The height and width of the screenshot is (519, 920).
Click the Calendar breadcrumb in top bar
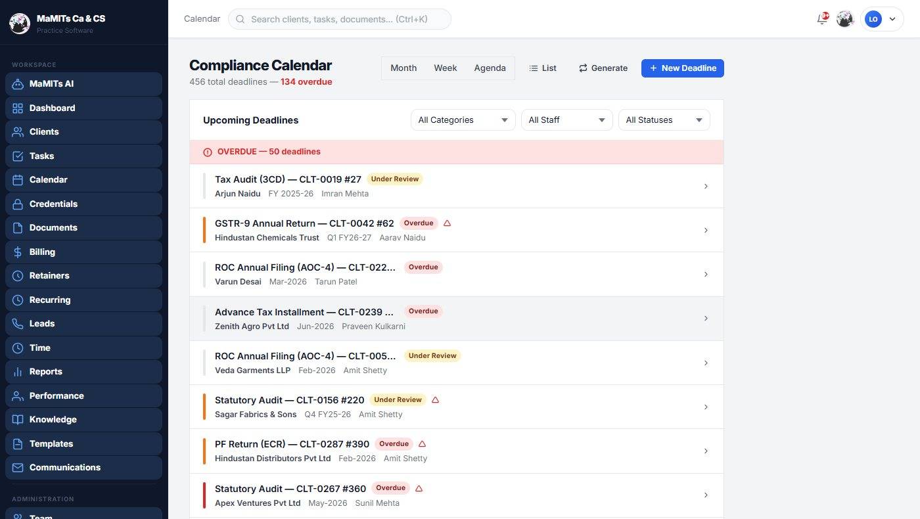(x=202, y=19)
